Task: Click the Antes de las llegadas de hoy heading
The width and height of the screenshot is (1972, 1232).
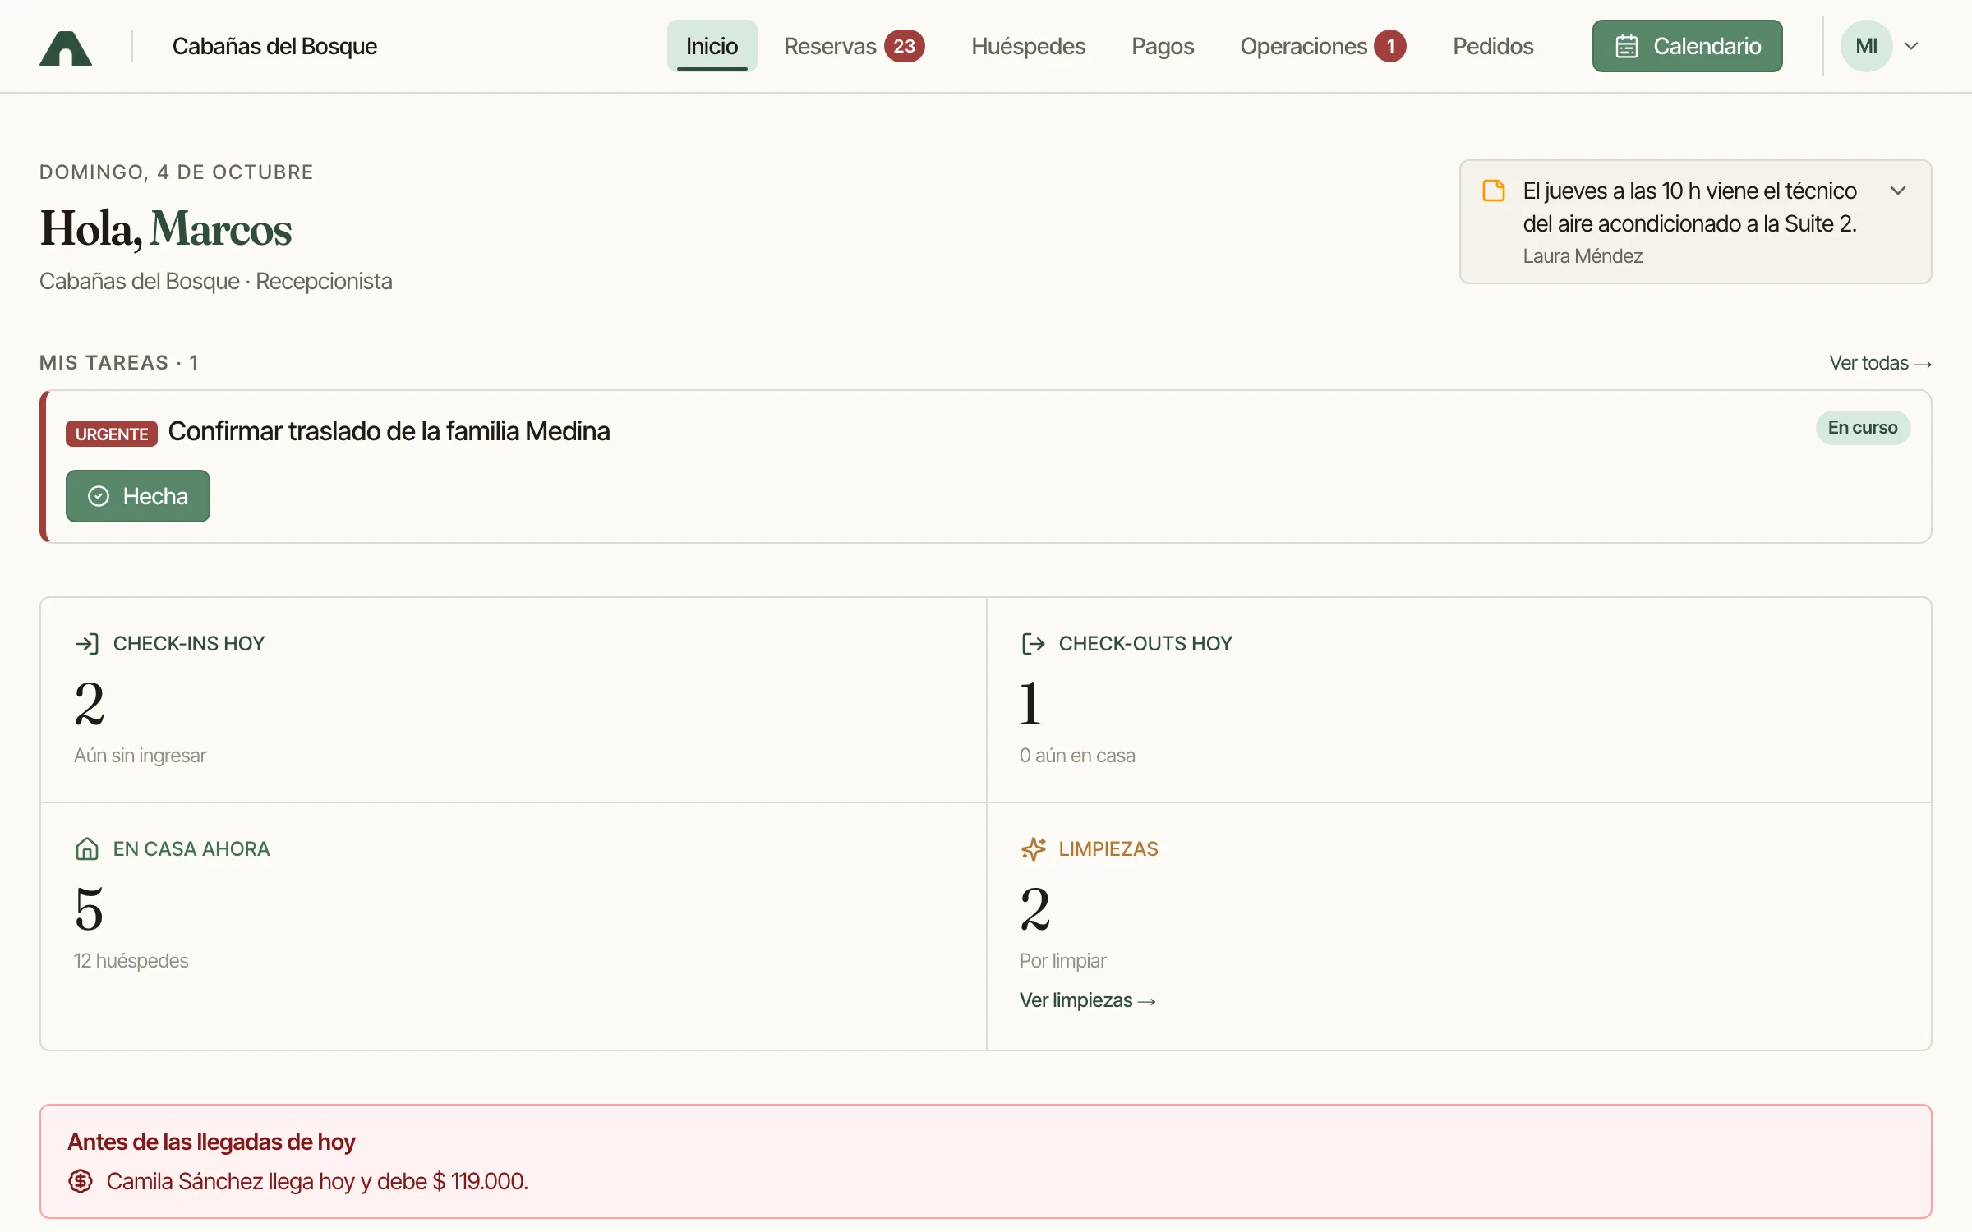Action: click(211, 1142)
